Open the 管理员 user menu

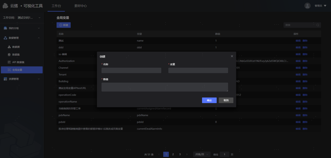point(320,6)
